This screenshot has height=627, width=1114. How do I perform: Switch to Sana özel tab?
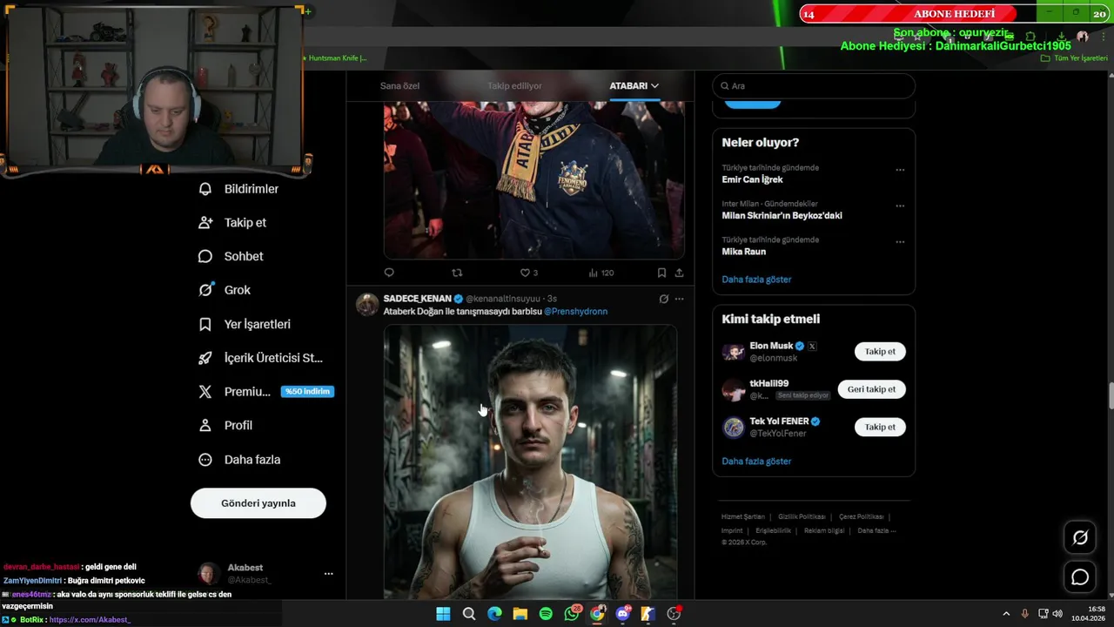(x=399, y=86)
